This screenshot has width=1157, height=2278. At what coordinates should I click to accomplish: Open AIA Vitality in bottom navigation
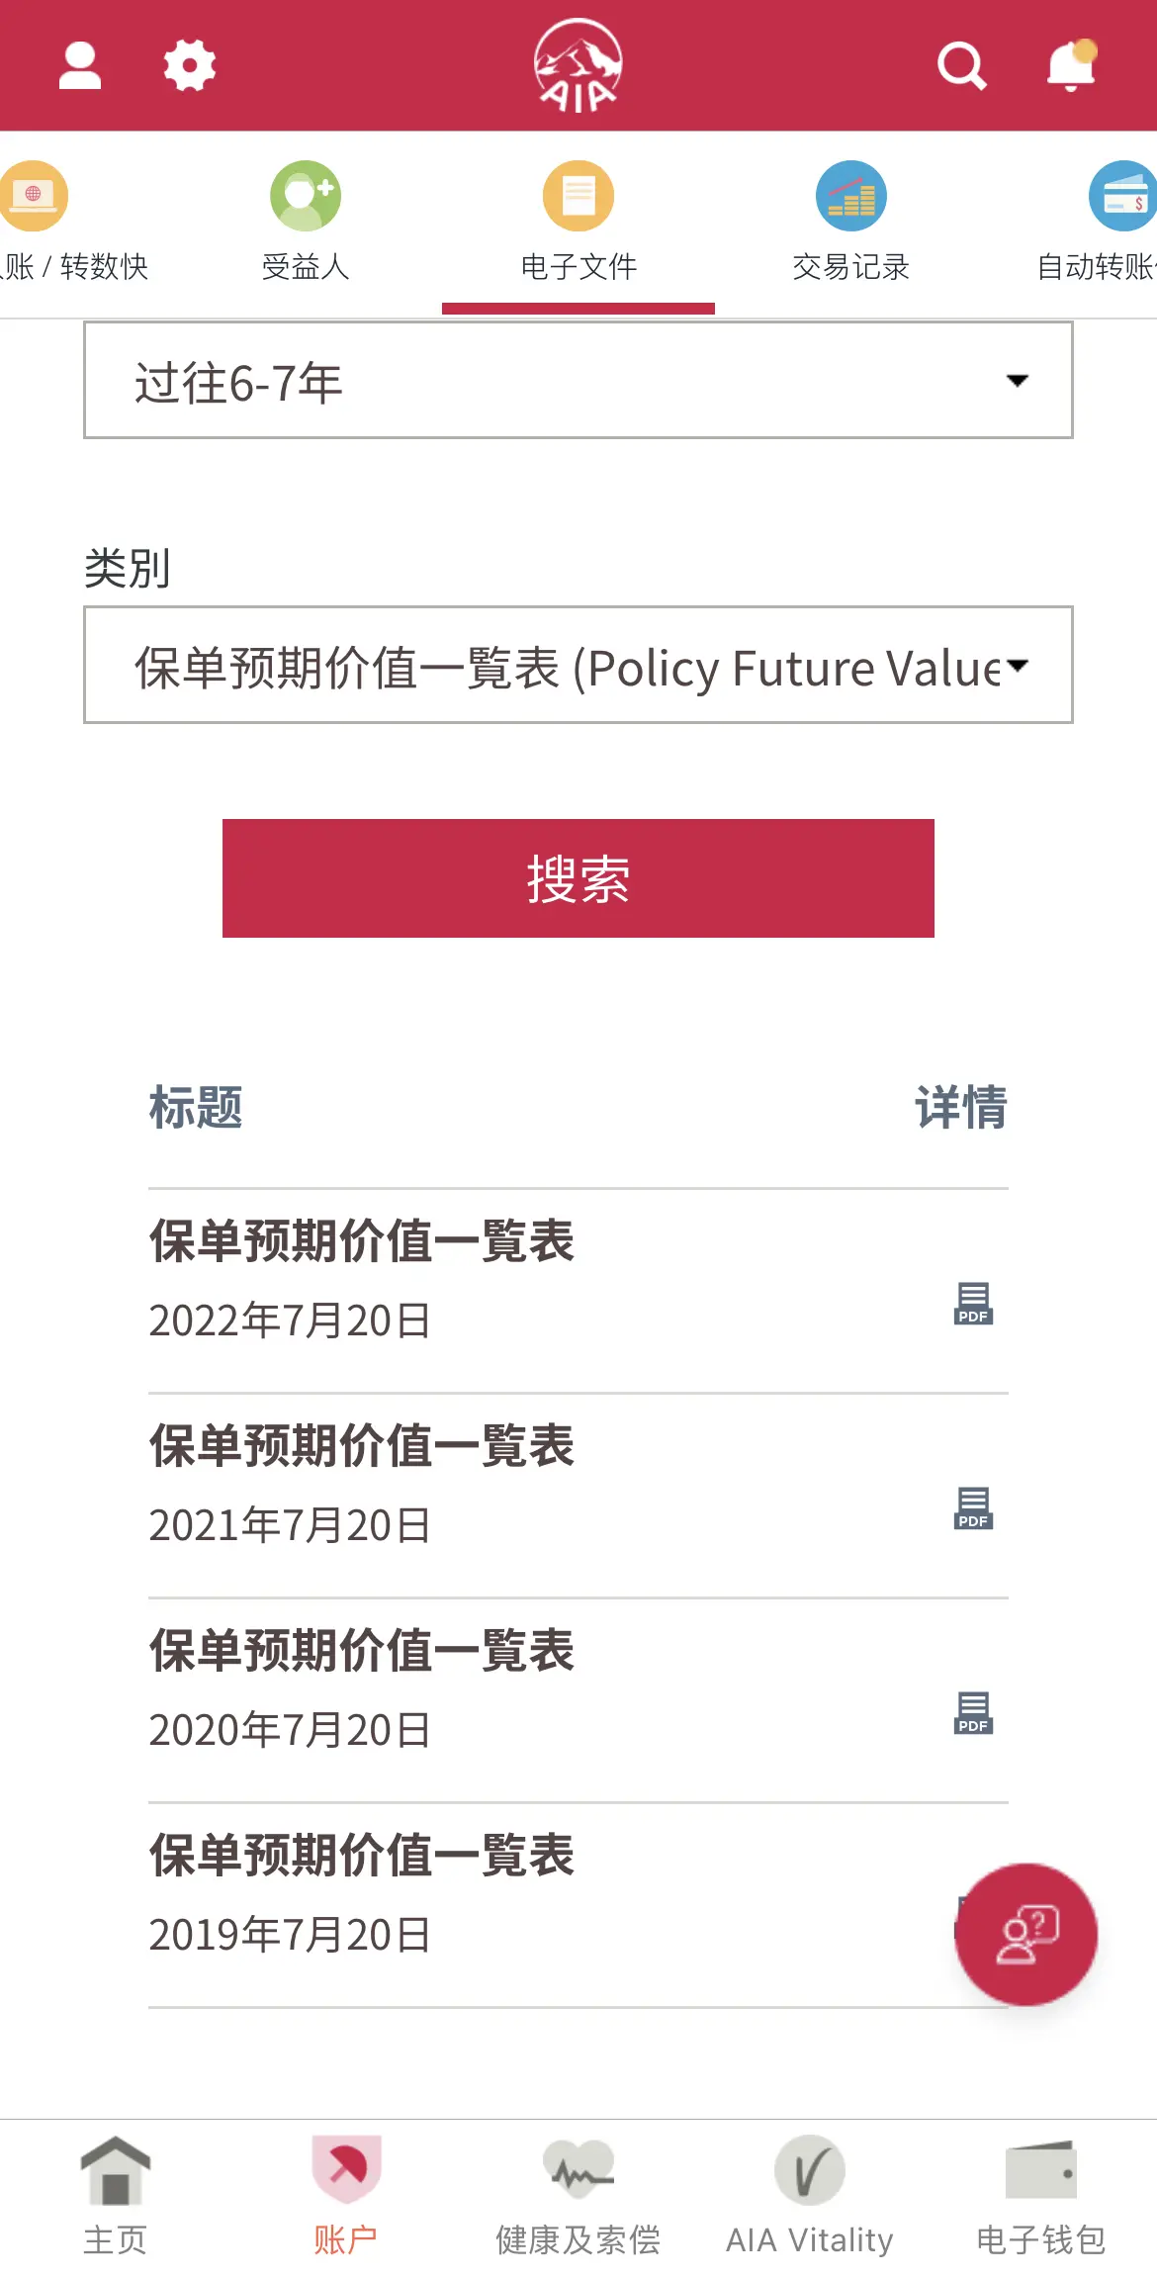coord(809,2196)
